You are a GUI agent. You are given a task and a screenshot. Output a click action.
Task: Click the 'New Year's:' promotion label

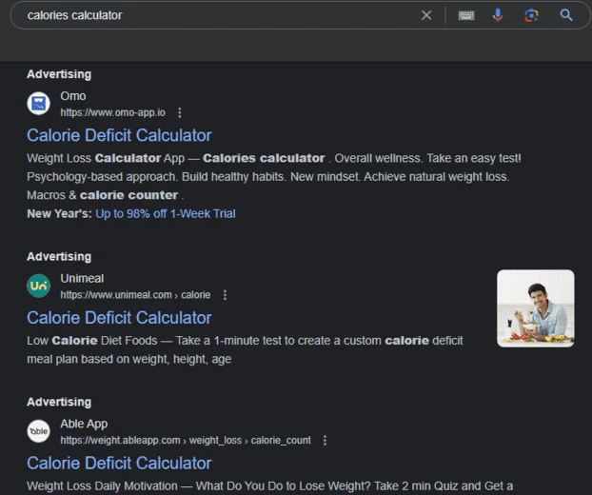(59, 214)
